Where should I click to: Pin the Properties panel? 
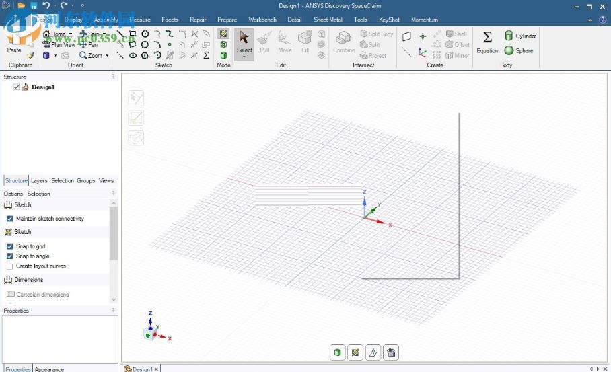point(113,311)
